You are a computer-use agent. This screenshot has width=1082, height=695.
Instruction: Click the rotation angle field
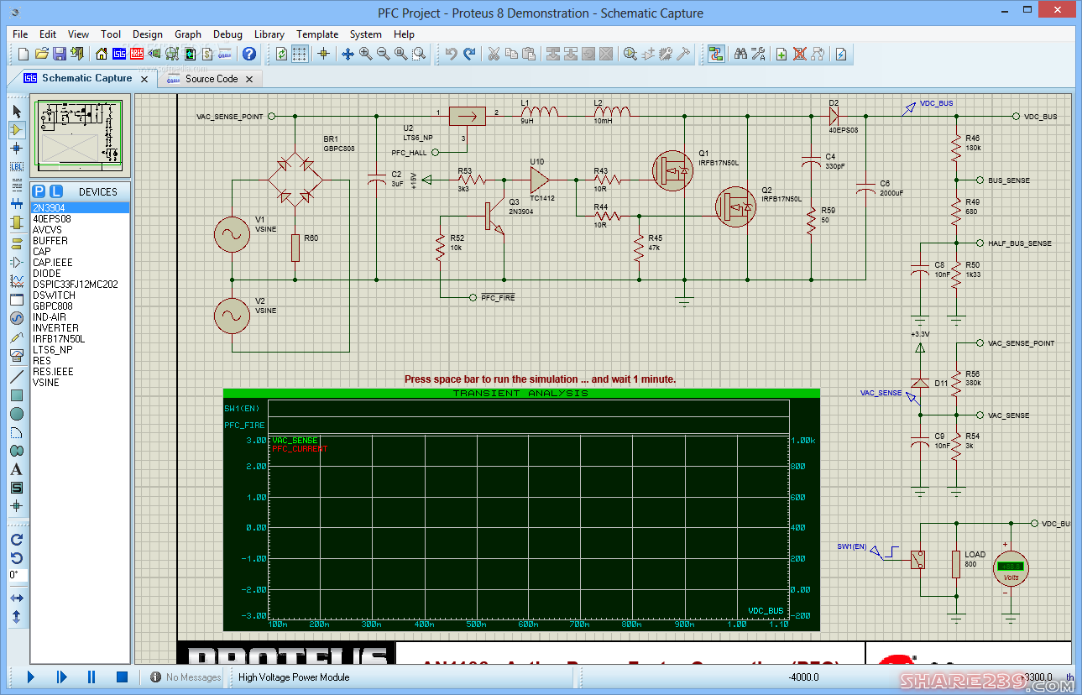(17, 575)
